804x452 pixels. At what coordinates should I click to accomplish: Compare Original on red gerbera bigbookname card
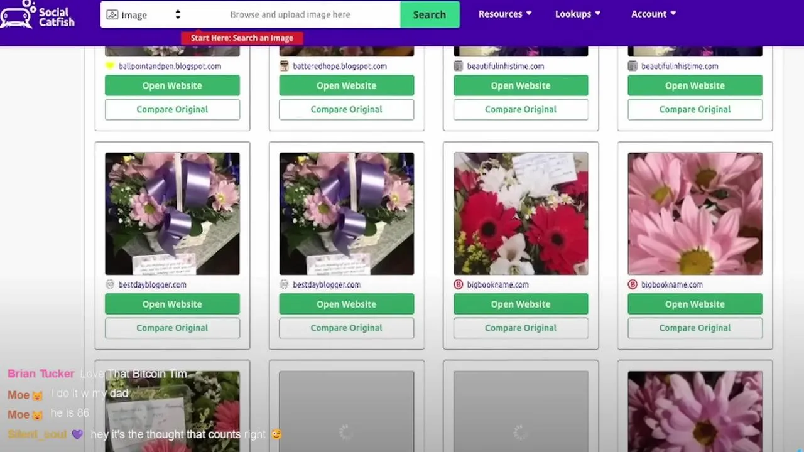(521, 328)
